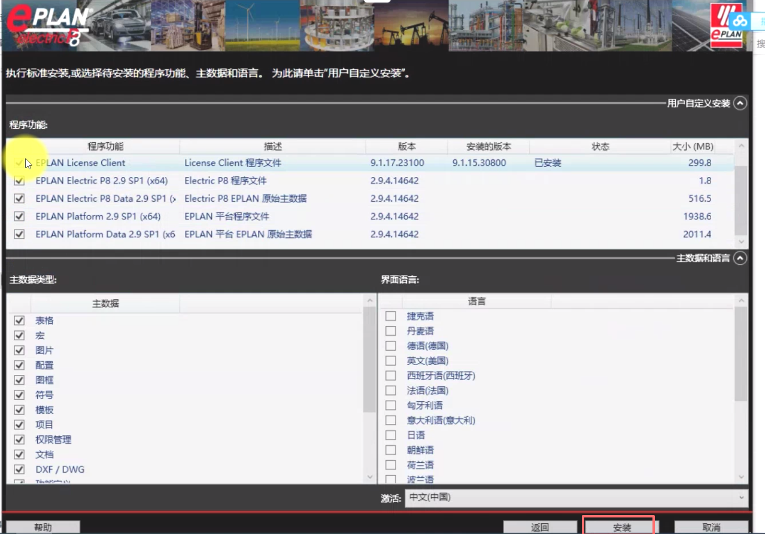Sort by the 程序功能 column header
Screen dimensions: 765x536
(105, 147)
